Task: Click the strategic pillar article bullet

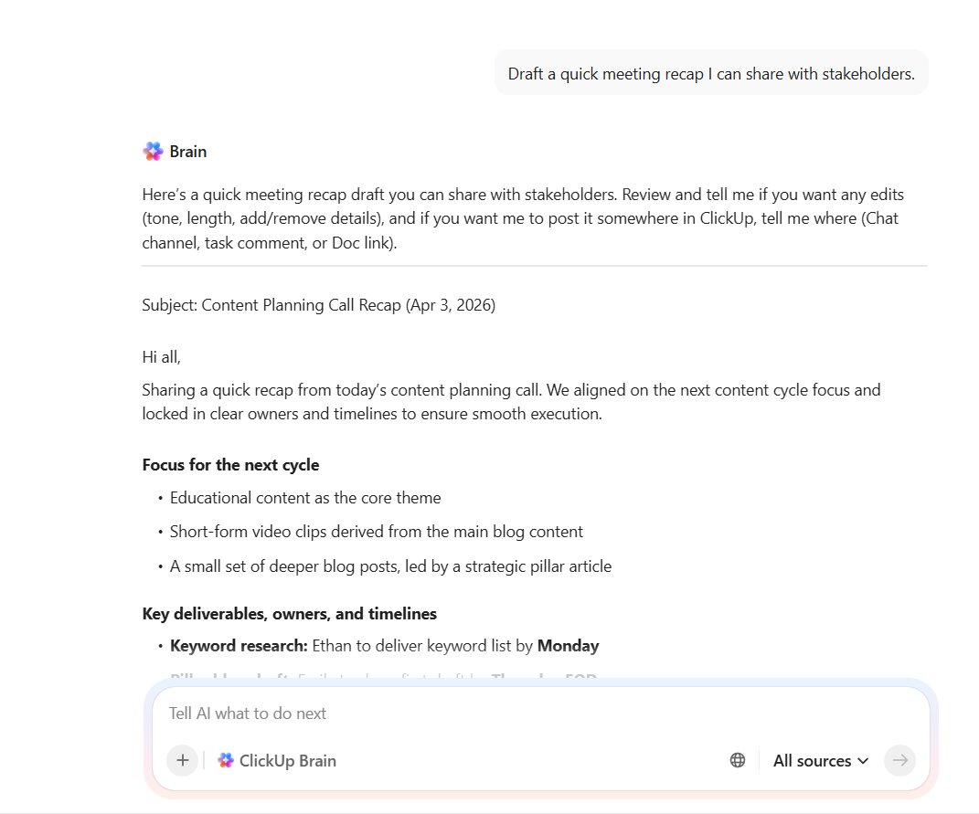Action: click(390, 566)
